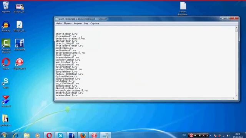Screen dimensions: 246x138
Task: Click the line dstefanenkov@mail.ru
Action: coord(70,53)
